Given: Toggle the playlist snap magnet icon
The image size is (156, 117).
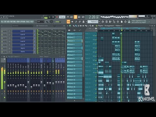Looking at the screenshot, I should (x=70, y=26).
